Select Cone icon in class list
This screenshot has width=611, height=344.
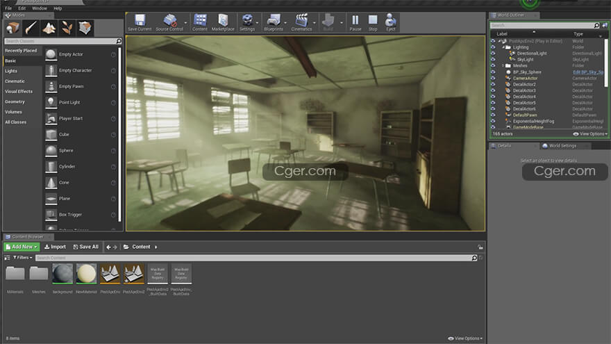(51, 183)
